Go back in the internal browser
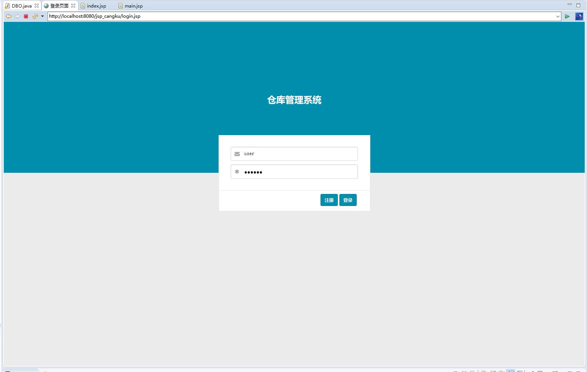Image resolution: width=587 pixels, height=372 pixels. pos(8,16)
